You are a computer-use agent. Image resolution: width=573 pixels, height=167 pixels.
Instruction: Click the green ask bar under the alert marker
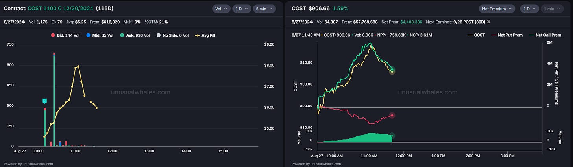[x=45, y=128]
